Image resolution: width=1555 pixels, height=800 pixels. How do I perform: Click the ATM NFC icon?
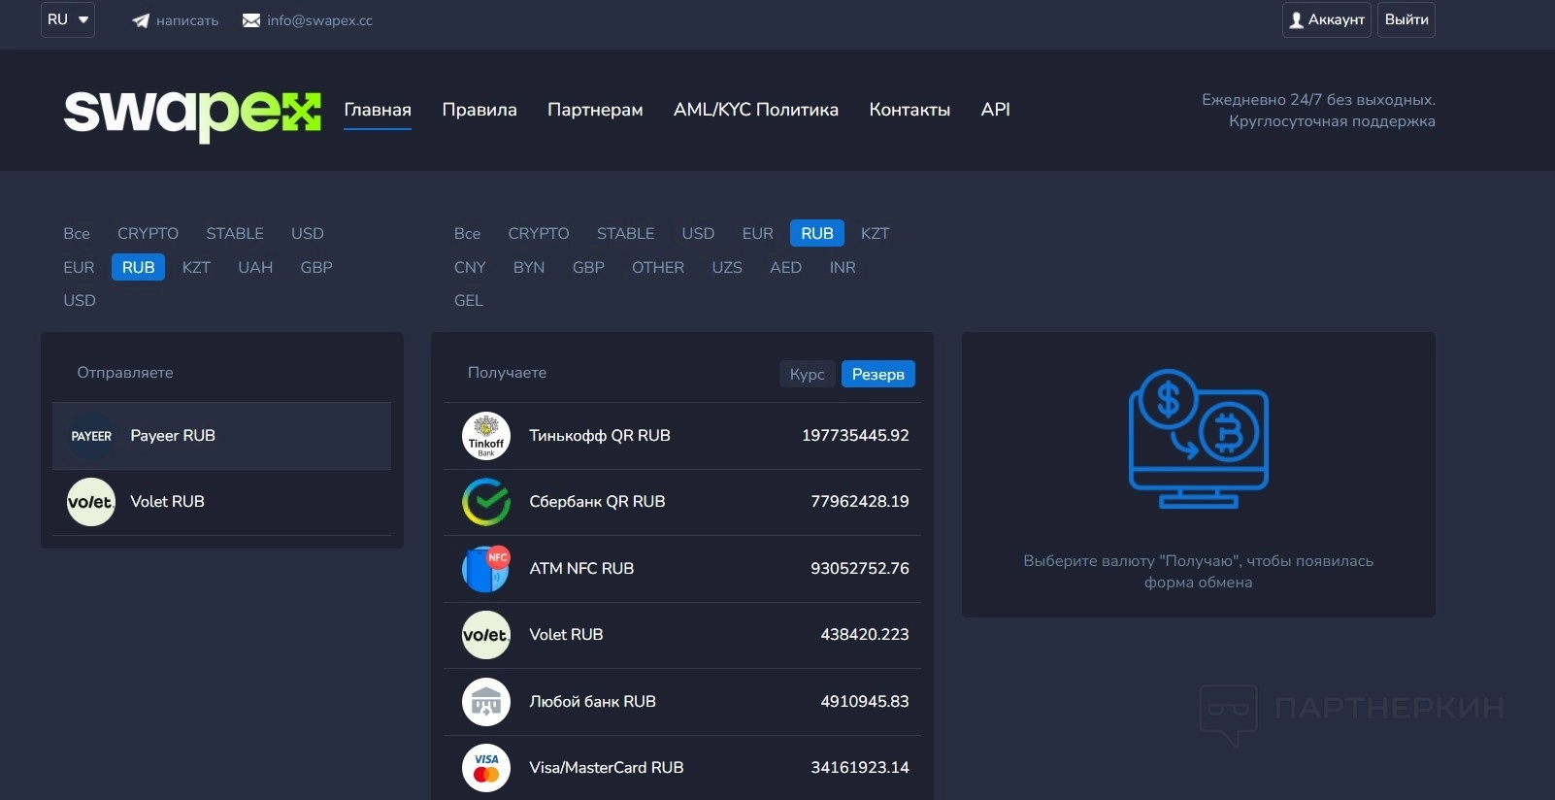point(486,568)
